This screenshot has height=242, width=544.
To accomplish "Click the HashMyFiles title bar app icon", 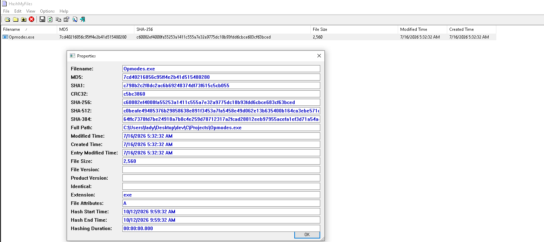I will (x=4, y=4).
